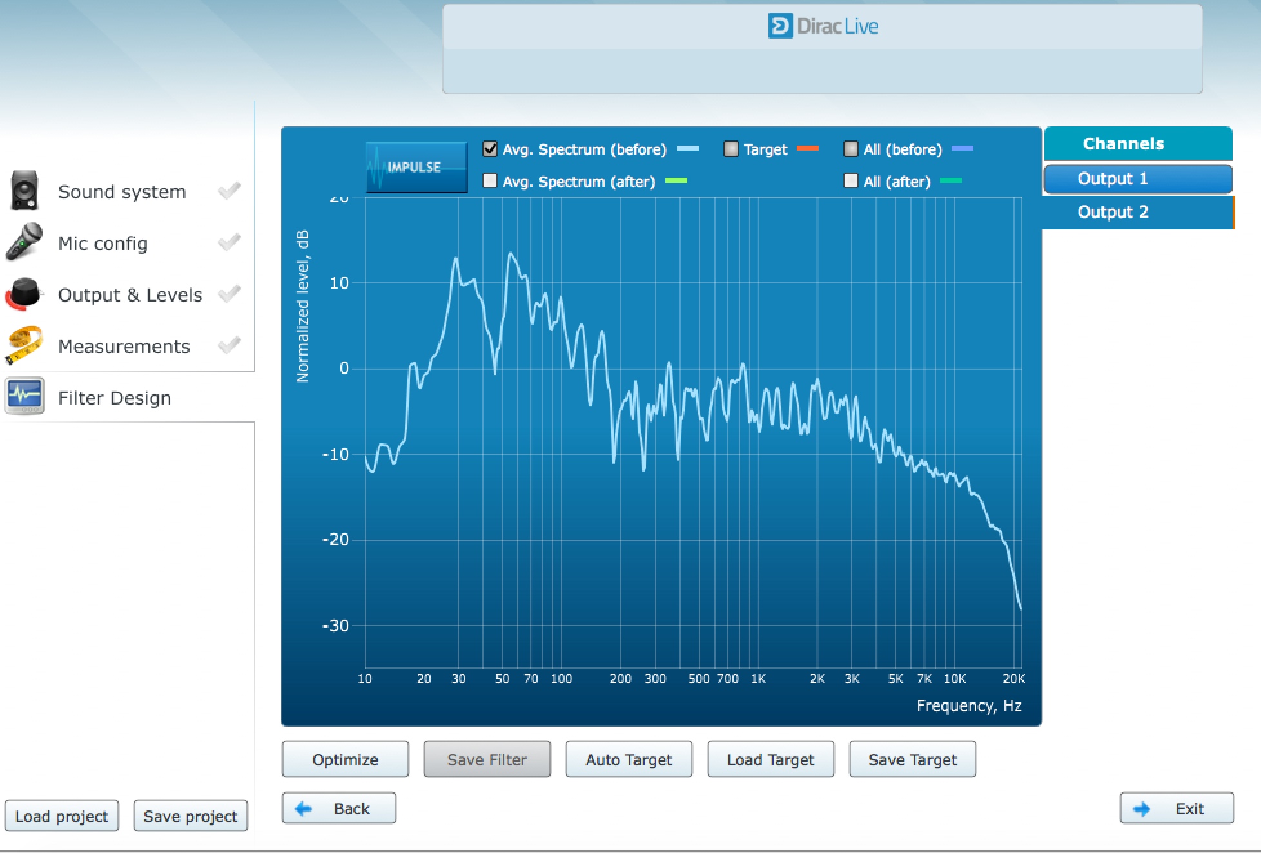This screenshot has height=853, width=1261.
Task: Show All (before) measurement curves
Action: tap(851, 149)
